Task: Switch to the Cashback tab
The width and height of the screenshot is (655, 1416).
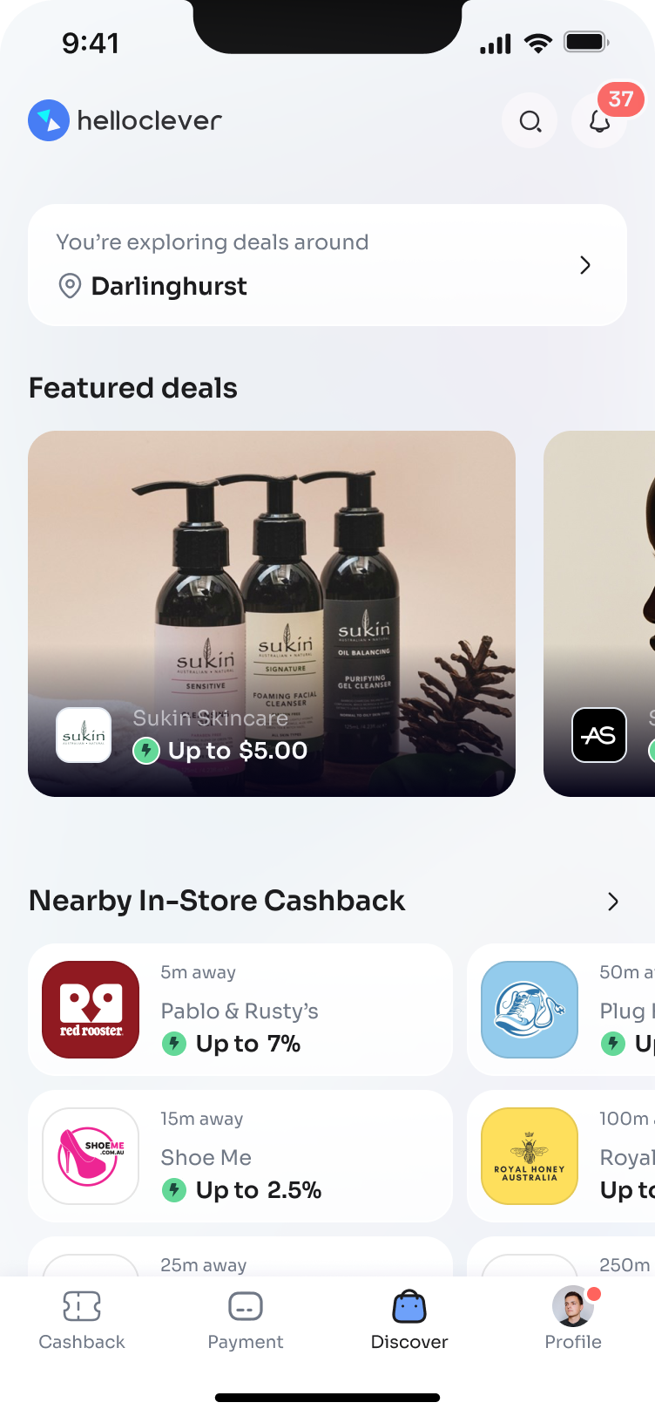Action: click(82, 1320)
